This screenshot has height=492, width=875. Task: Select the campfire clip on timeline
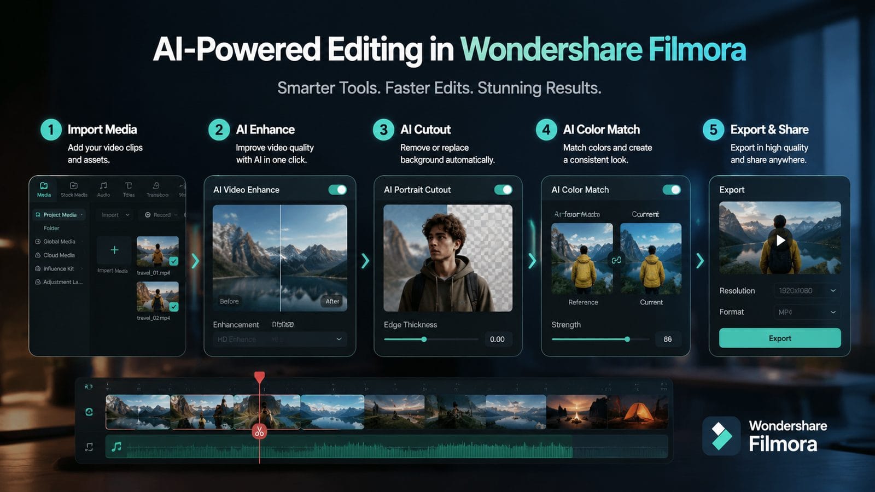tap(576, 412)
